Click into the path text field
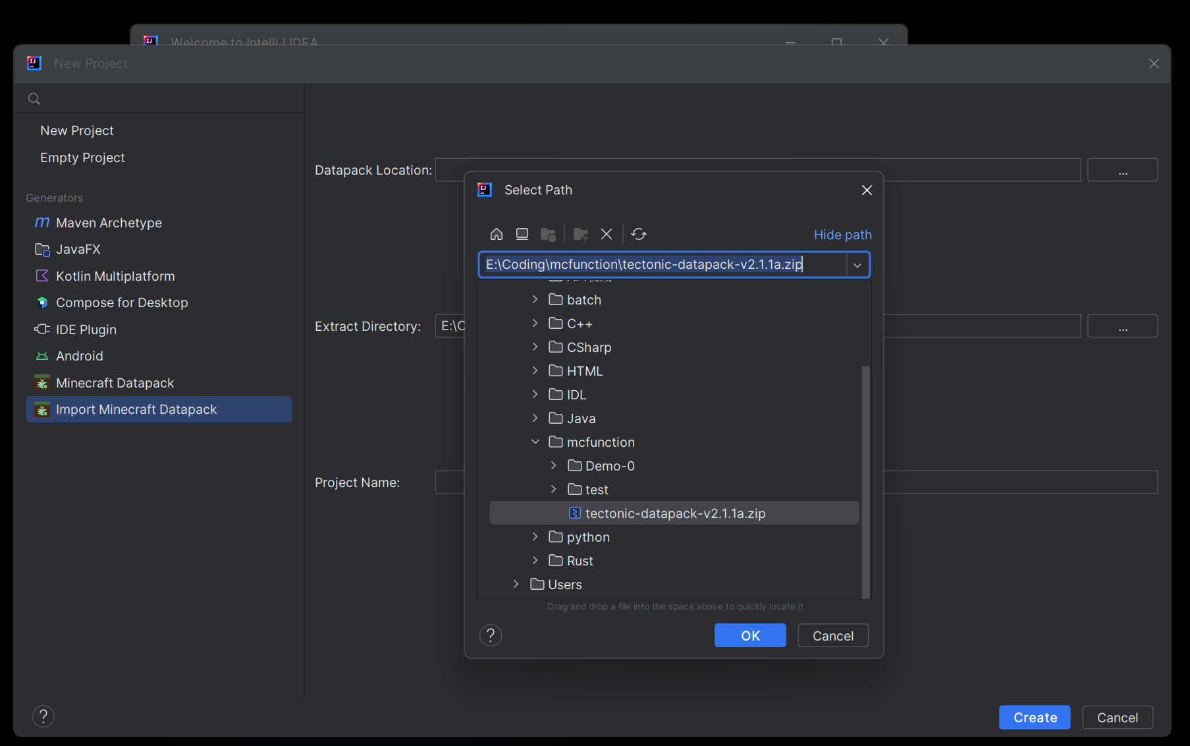 click(663, 265)
